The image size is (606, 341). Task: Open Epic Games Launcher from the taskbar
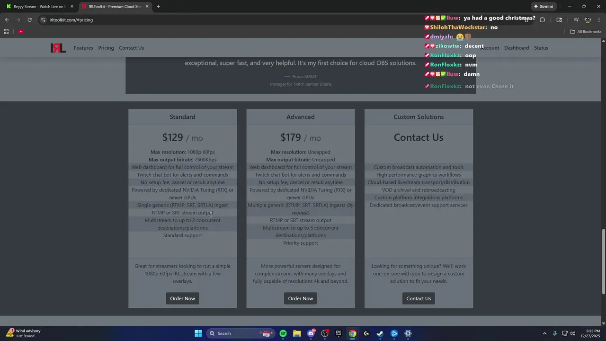pyautogui.click(x=339, y=333)
